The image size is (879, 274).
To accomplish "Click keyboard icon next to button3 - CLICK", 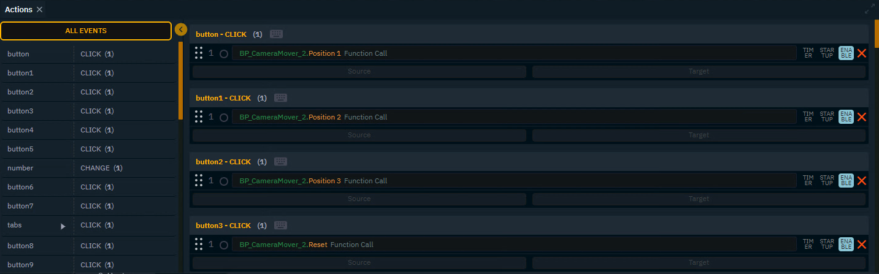I will [280, 226].
